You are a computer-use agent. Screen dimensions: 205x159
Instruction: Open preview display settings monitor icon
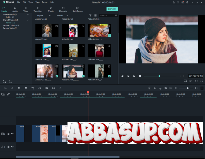pyautogui.click(x=185, y=81)
